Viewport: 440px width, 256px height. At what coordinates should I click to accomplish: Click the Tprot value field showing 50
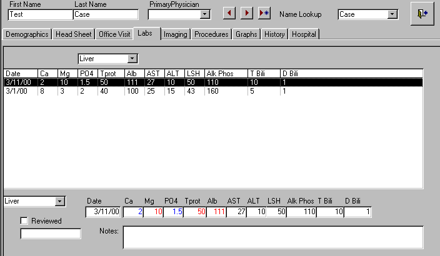point(196,212)
